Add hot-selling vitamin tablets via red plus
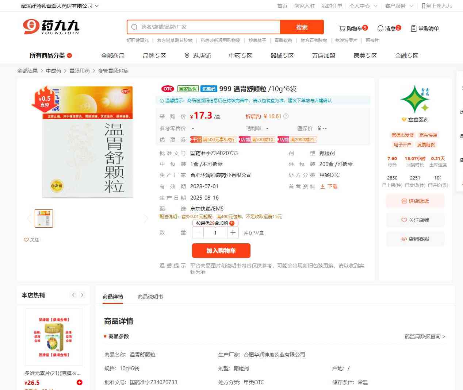This screenshot has height=390, width=463. click(80, 382)
